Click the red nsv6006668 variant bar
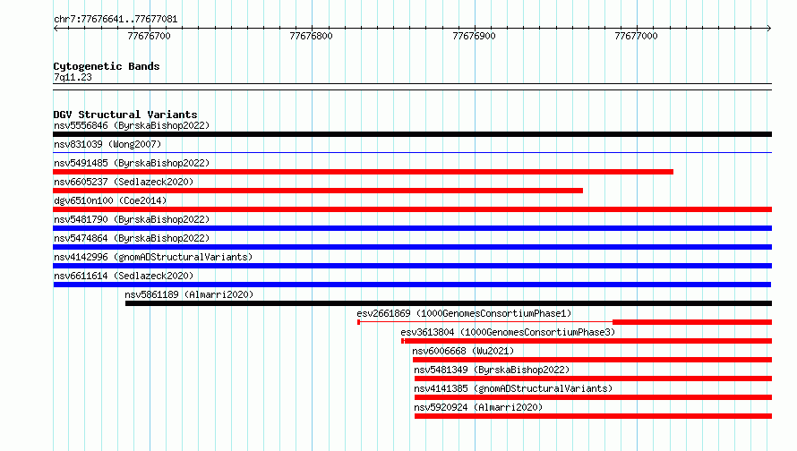This screenshot has height=451, width=797. (x=592, y=360)
